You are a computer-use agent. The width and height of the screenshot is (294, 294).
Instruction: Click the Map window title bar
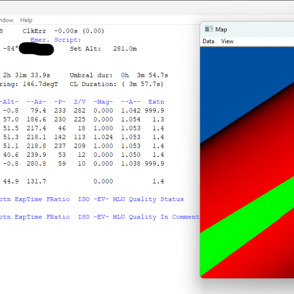click(x=247, y=29)
